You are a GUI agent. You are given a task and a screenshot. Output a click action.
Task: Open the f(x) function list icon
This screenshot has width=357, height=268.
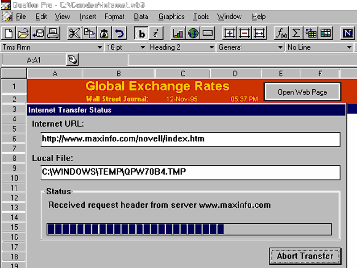tap(281, 33)
